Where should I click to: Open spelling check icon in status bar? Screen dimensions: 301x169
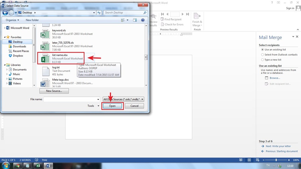[36, 160]
